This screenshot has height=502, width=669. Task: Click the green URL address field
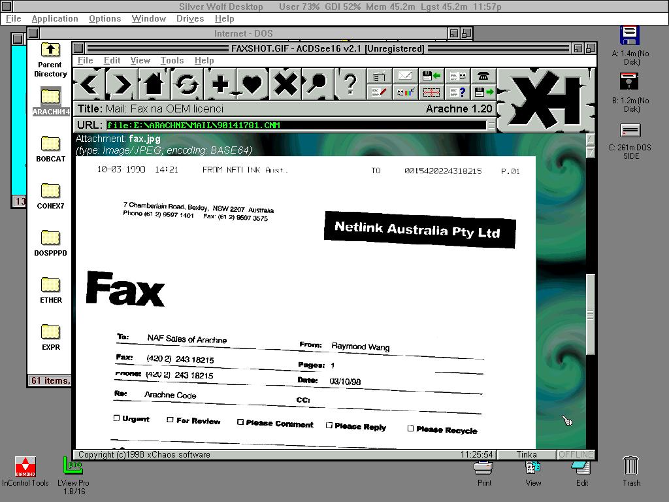tap(294, 125)
